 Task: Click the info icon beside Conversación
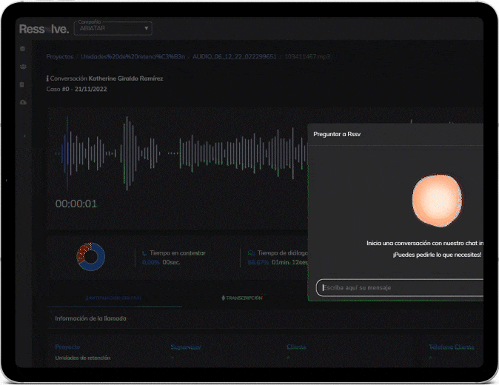47,78
